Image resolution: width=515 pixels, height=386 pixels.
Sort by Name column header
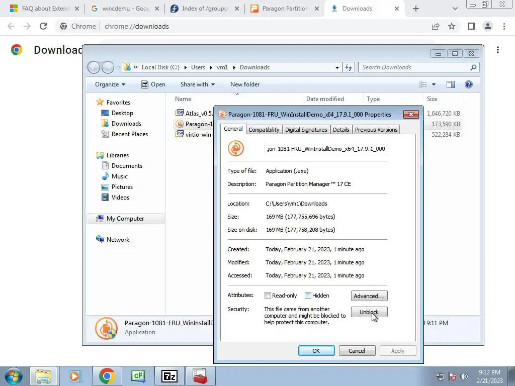(x=183, y=99)
